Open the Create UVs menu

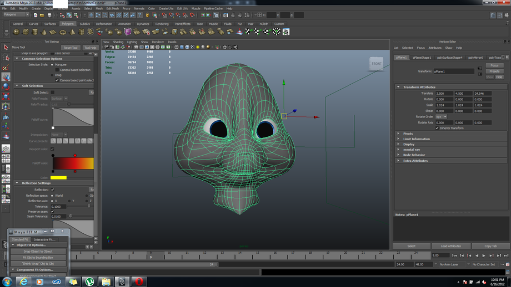(166, 8)
